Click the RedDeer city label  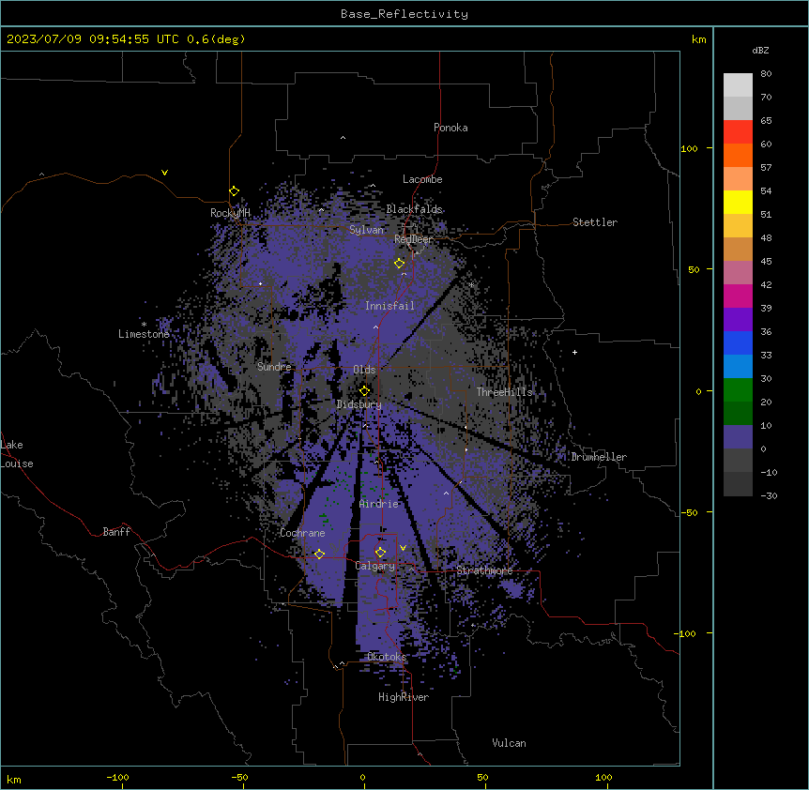click(x=413, y=239)
